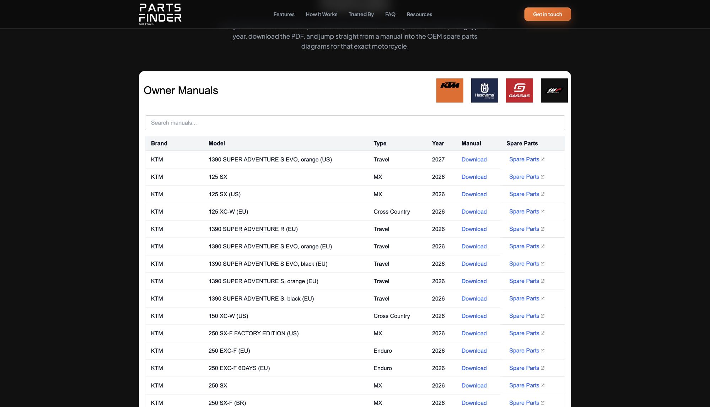Screen dimensions: 710x407
Task: Download the 250 EXC-F 6DAYS (EU) manual
Action: (474, 368)
